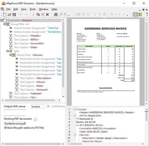Select Text Capture <Description> node
Screen dimensions: 149x146
pos(33,78)
